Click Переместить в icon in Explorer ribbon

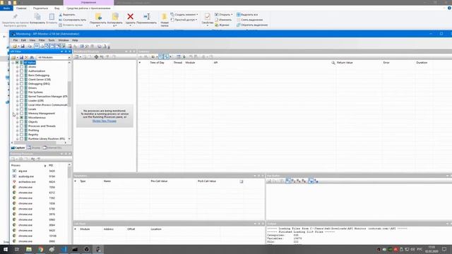tap(98, 17)
